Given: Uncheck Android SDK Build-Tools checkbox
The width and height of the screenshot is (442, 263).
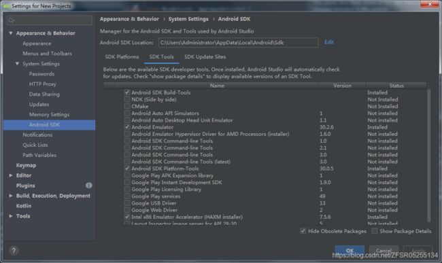Looking at the screenshot, I should pyautogui.click(x=127, y=92).
